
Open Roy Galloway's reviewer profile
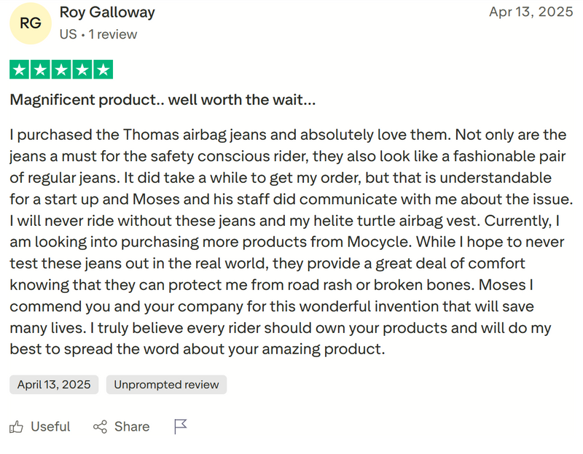[x=106, y=12]
